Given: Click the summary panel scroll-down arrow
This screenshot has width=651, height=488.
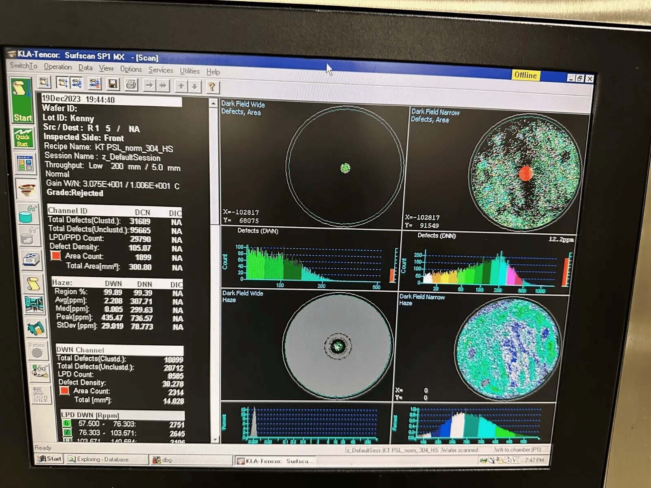Looking at the screenshot, I should coord(214,440).
